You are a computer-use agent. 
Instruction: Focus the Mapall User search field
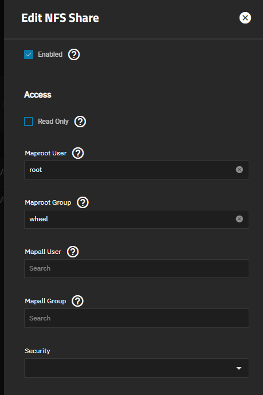point(137,268)
